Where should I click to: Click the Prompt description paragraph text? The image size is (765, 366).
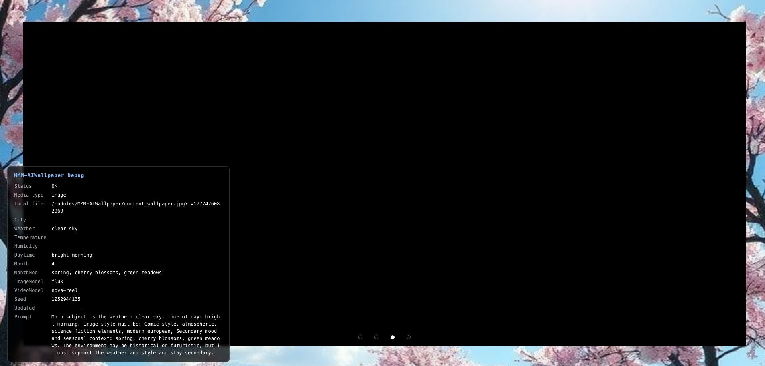[135, 335]
